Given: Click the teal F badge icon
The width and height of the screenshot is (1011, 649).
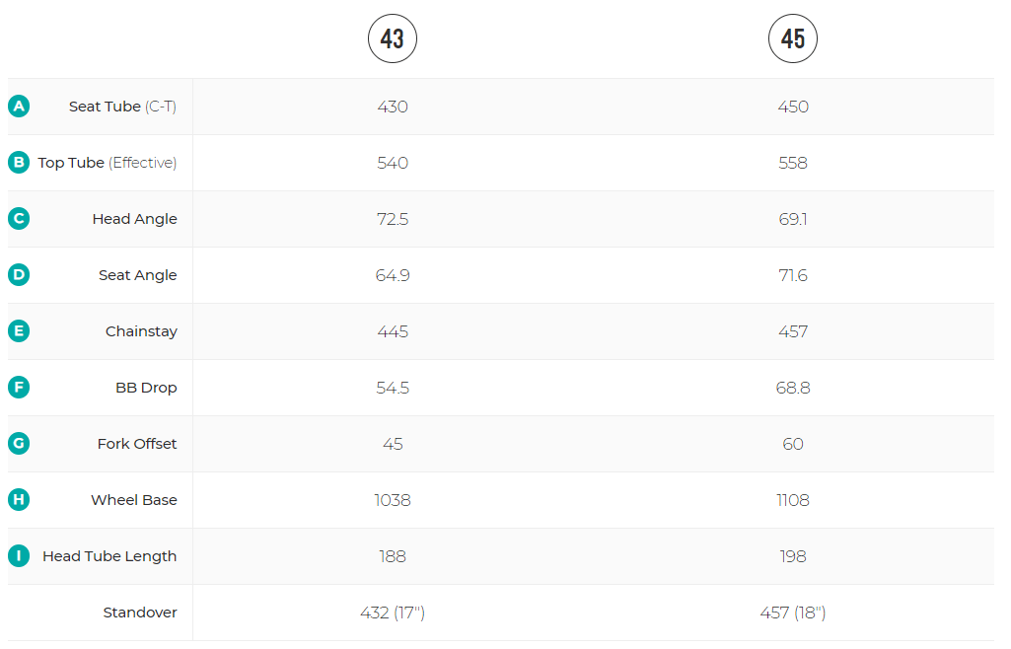Looking at the screenshot, I should tap(18, 388).
